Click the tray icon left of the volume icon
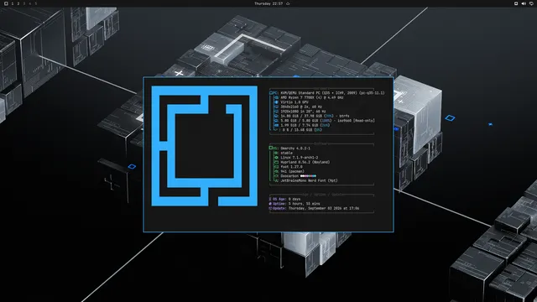 click(516, 3)
